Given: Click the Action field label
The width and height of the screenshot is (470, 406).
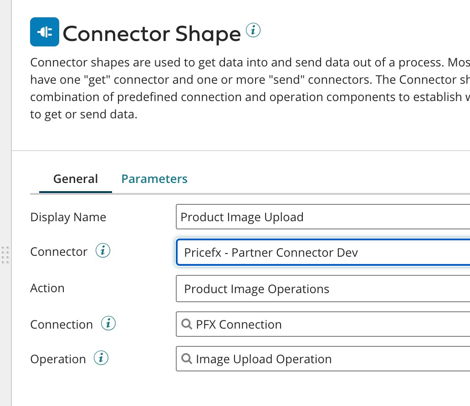Looking at the screenshot, I should (x=47, y=288).
